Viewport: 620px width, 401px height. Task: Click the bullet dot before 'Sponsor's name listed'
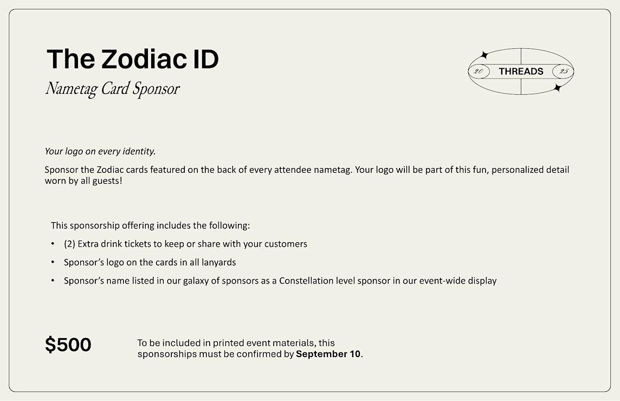(53, 280)
